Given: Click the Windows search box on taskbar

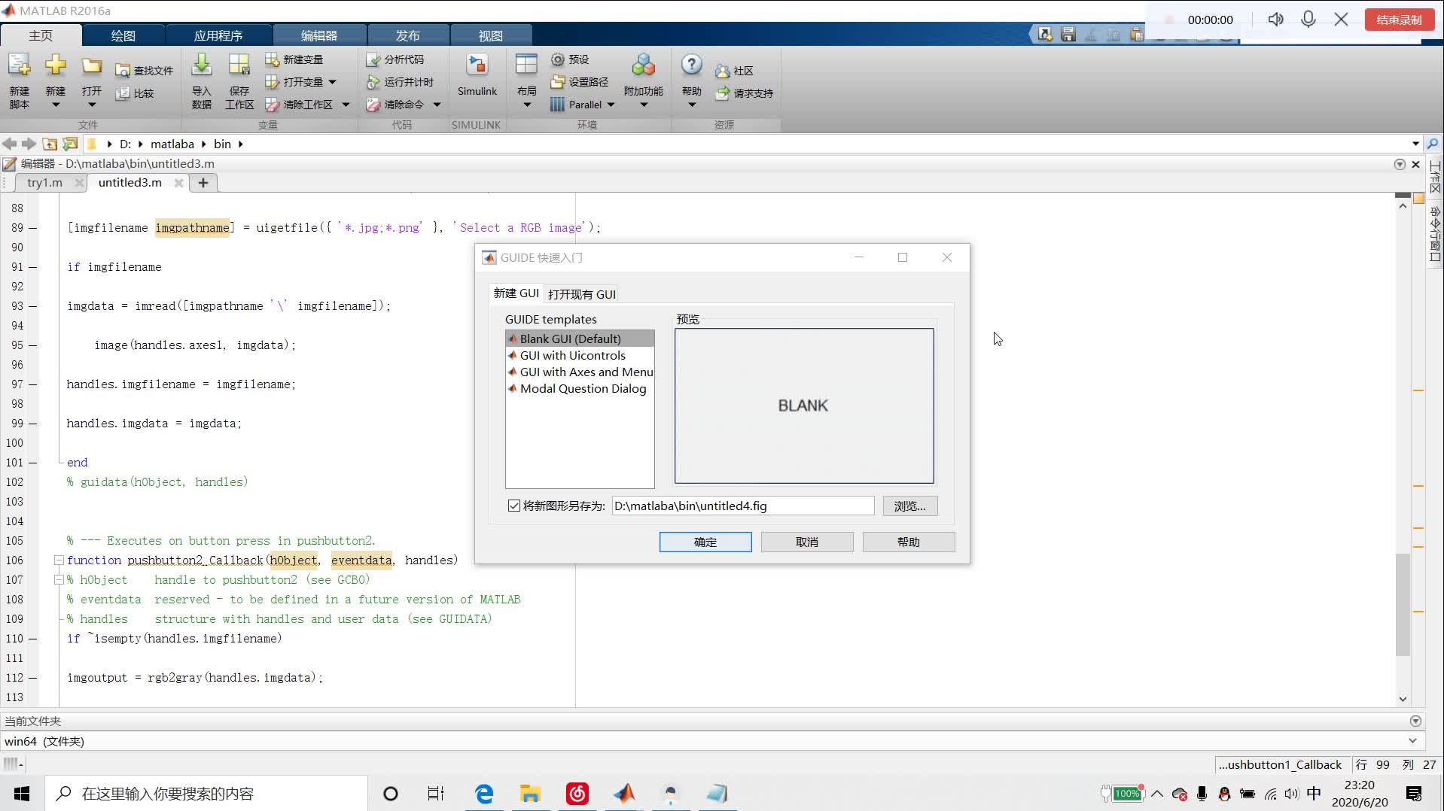Looking at the screenshot, I should pos(207,794).
